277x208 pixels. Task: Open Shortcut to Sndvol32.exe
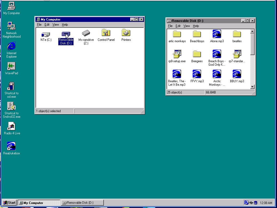click(x=11, y=106)
